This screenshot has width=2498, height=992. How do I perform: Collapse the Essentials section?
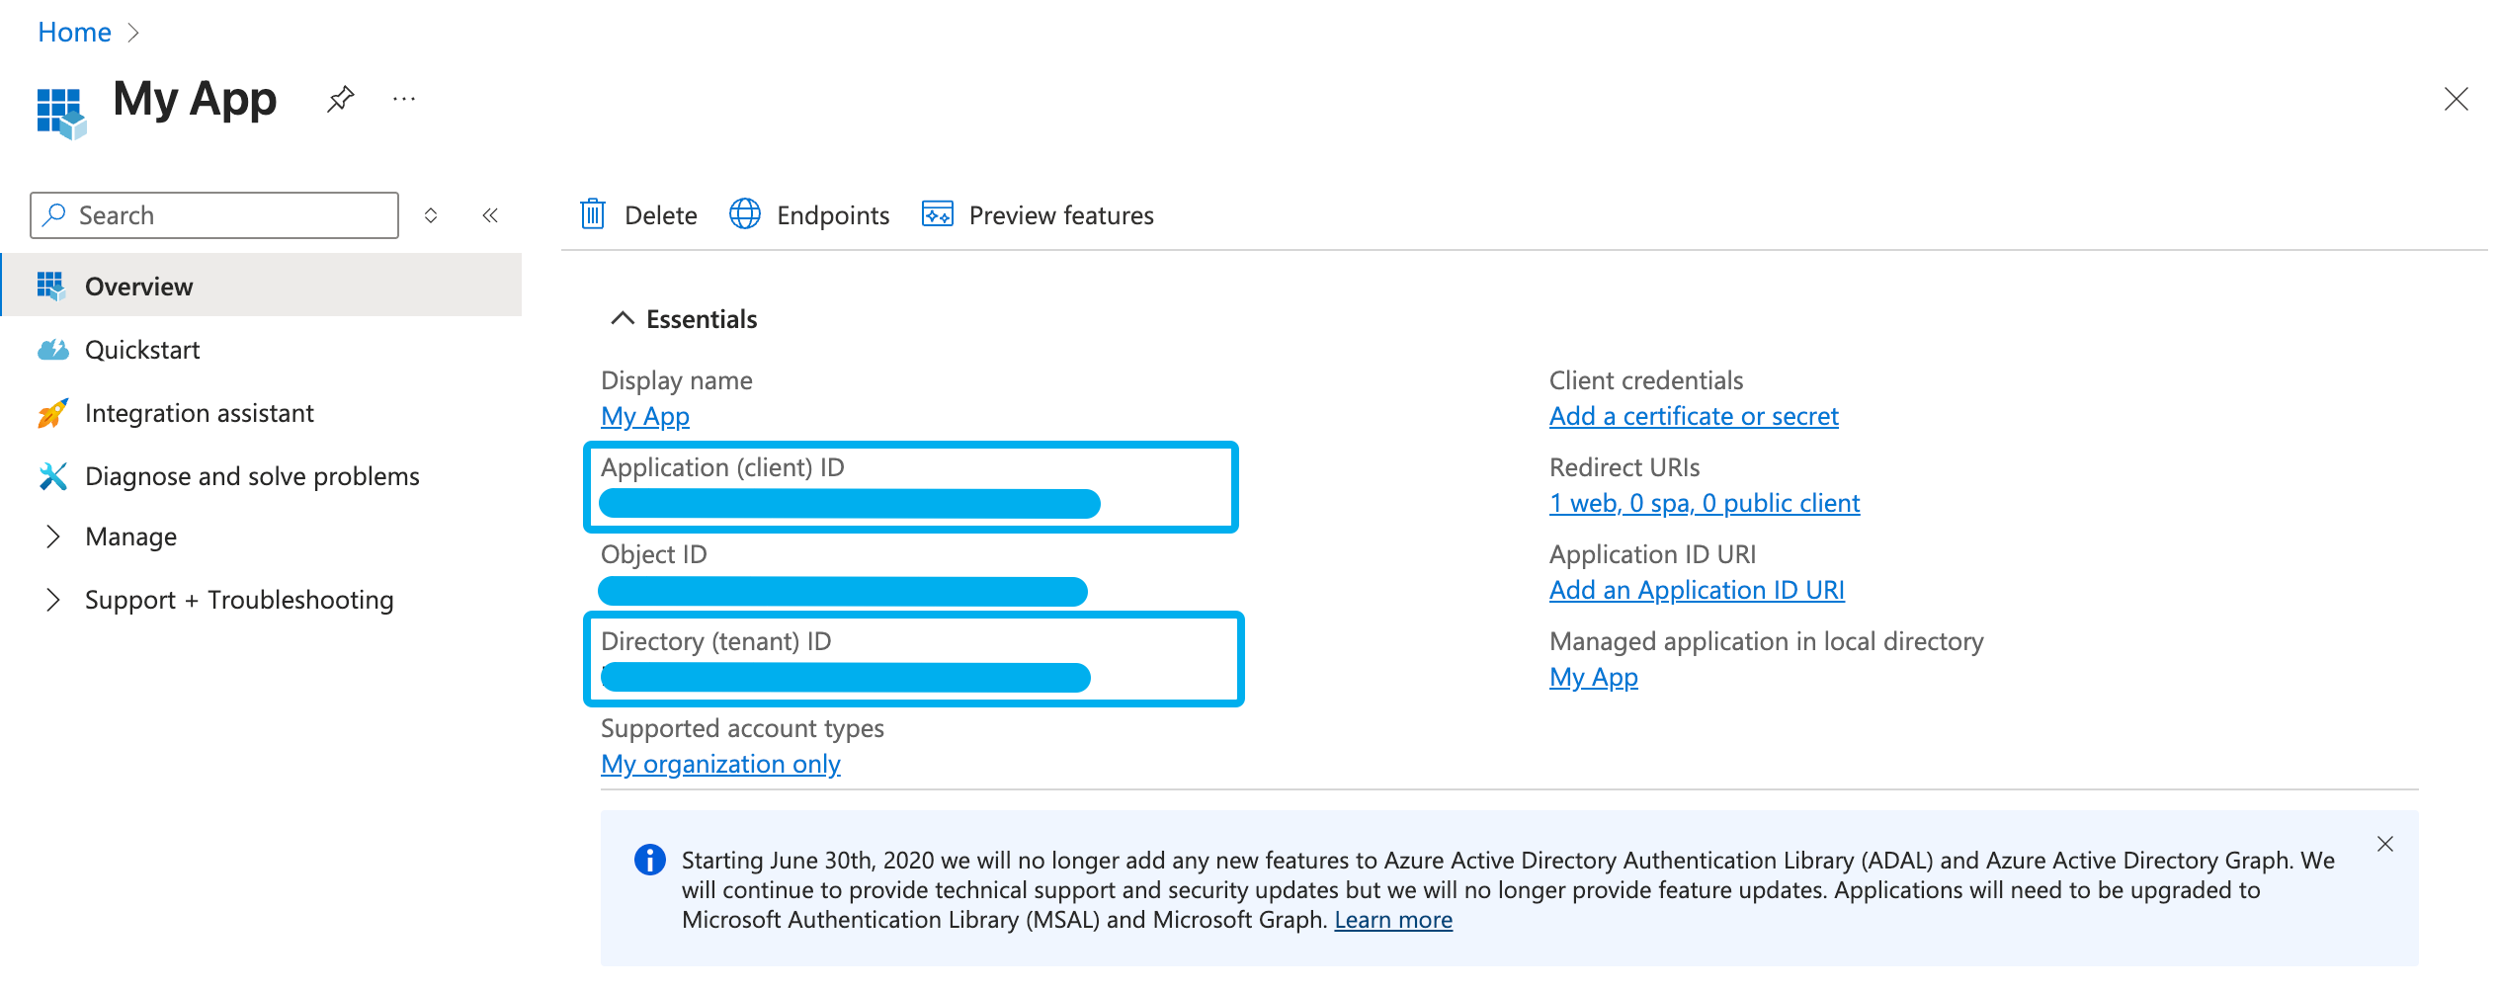click(623, 318)
